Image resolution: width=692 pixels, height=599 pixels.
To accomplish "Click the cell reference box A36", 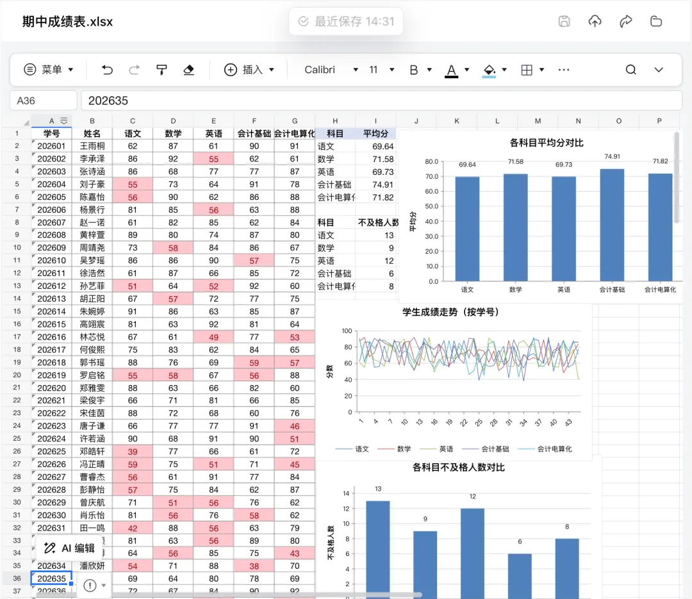I will tap(44, 101).
